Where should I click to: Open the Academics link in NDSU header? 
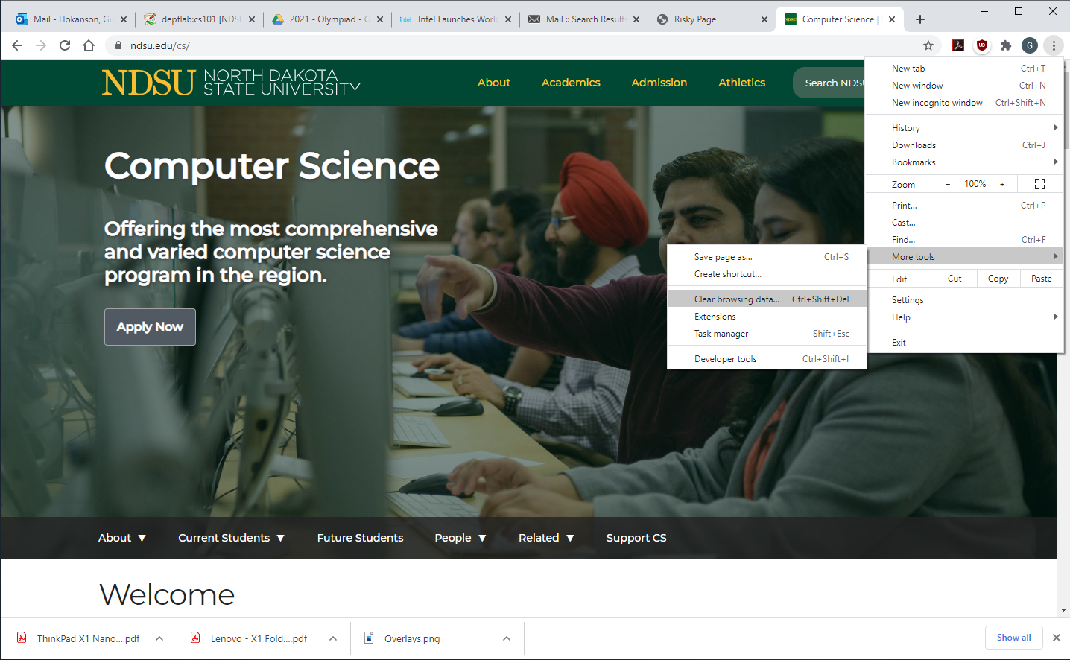coord(571,83)
